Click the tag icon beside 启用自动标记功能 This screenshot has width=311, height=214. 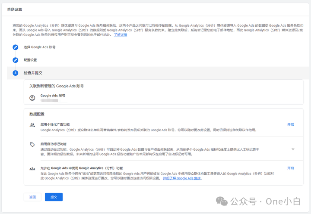click(x=32, y=145)
